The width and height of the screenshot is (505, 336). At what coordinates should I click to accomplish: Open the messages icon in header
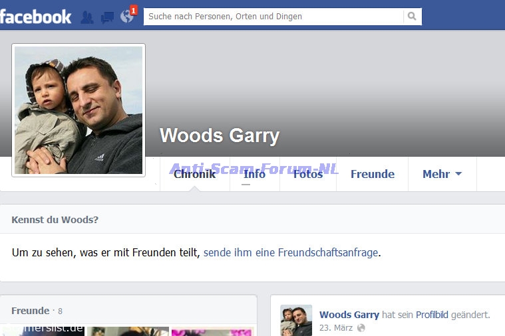tap(106, 17)
